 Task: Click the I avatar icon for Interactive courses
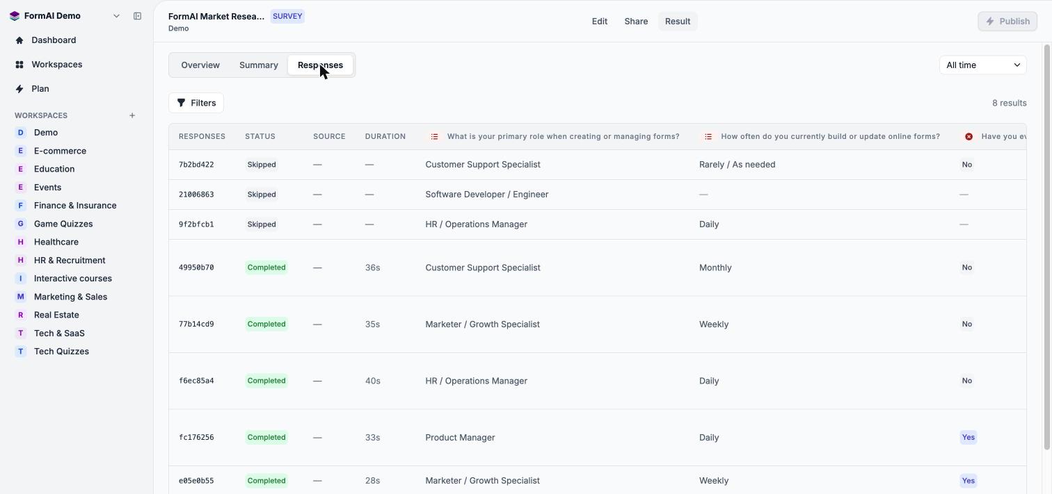point(20,279)
